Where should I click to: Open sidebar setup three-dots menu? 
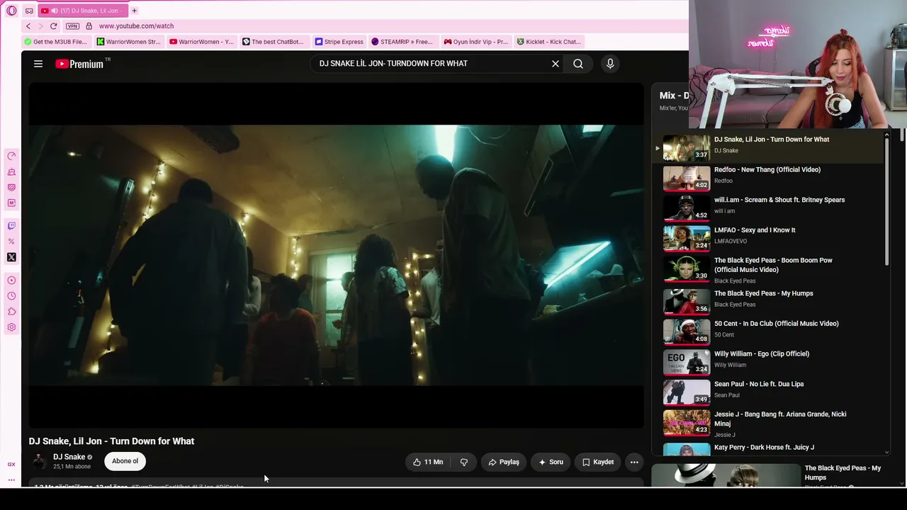pyautogui.click(x=11, y=480)
